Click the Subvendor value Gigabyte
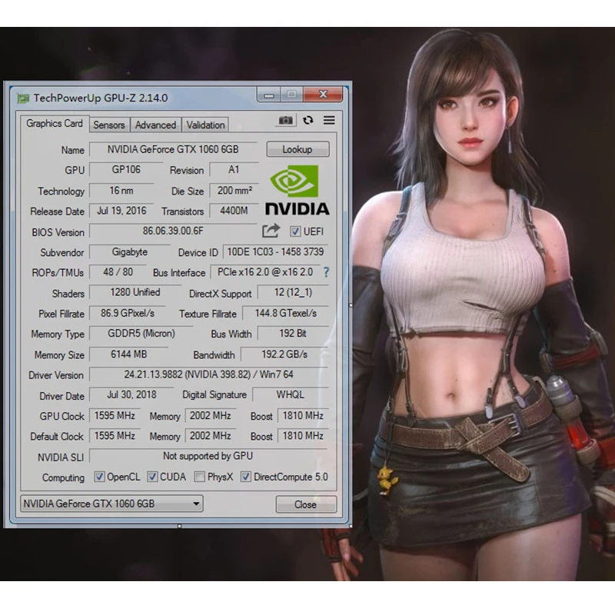615x615 pixels. pos(129,252)
